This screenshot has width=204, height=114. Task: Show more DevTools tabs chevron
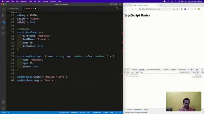click(x=188, y=69)
